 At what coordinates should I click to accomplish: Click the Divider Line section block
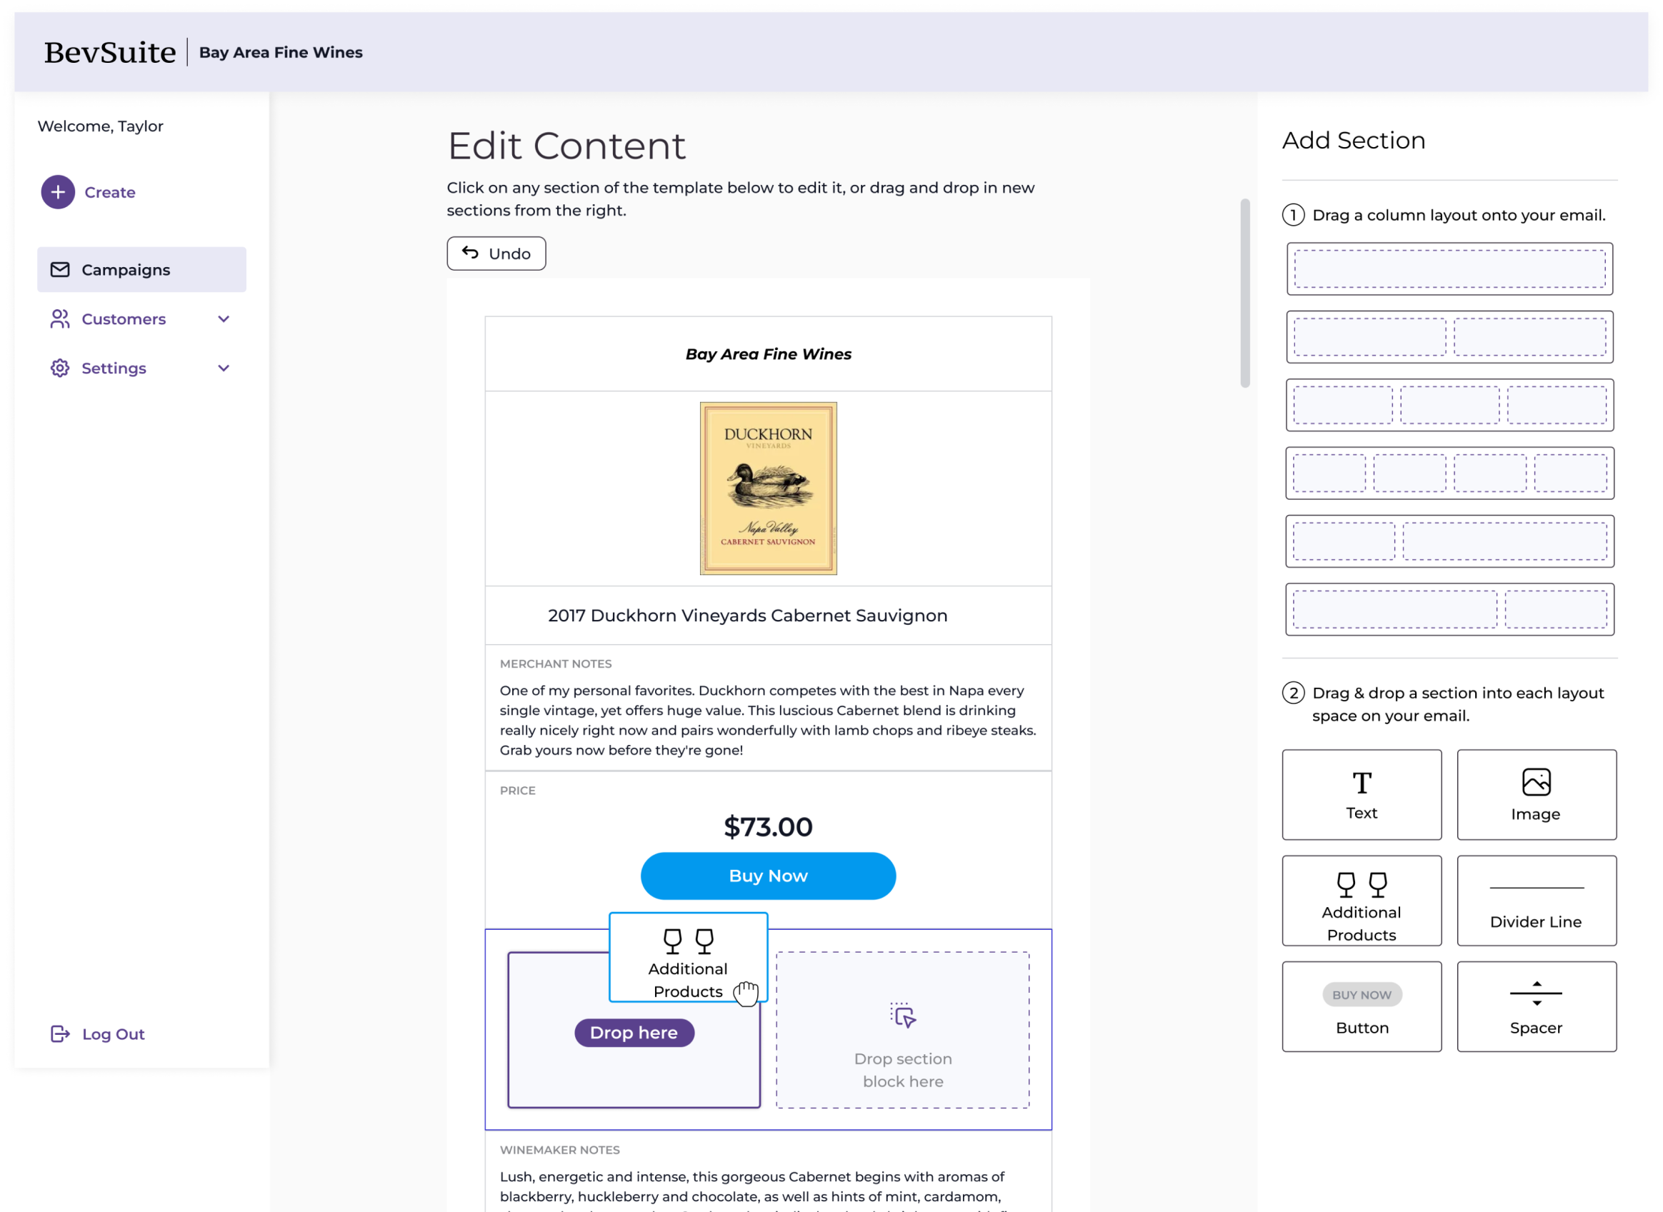(x=1537, y=901)
